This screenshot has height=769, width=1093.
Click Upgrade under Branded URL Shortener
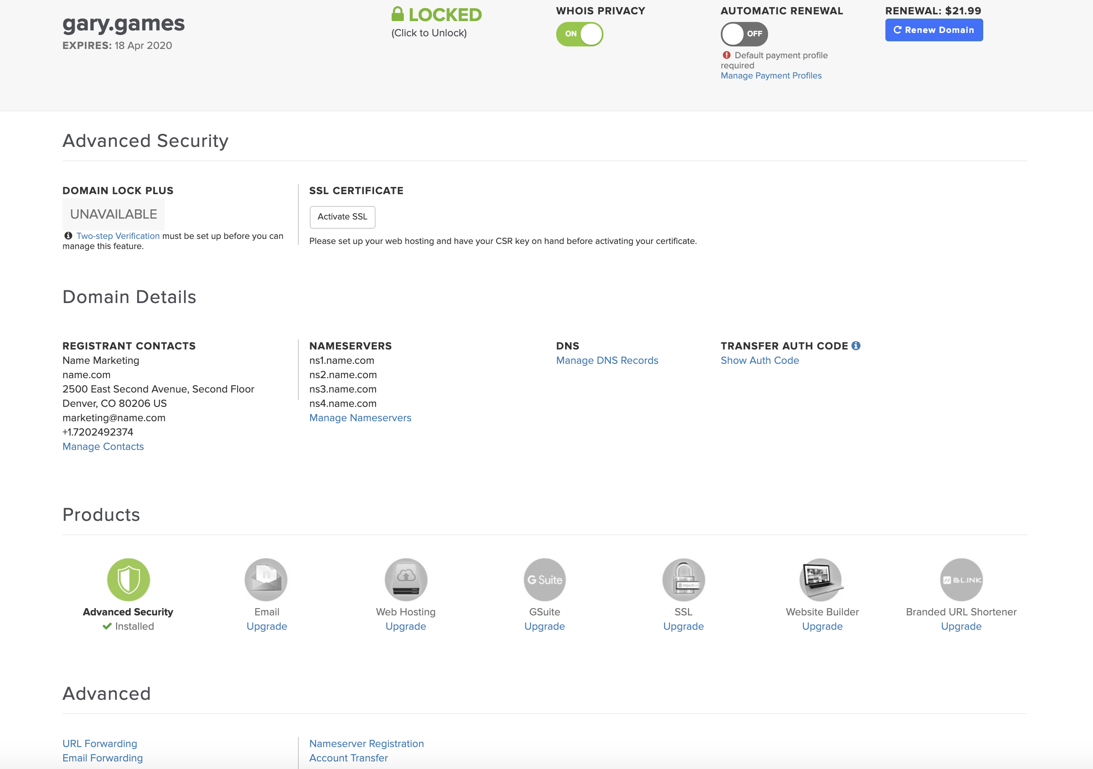pyautogui.click(x=961, y=626)
